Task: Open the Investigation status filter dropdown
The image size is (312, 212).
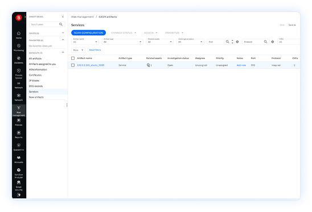Action: 190,41
